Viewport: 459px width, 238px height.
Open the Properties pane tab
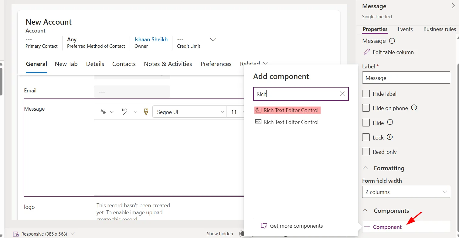click(375, 29)
